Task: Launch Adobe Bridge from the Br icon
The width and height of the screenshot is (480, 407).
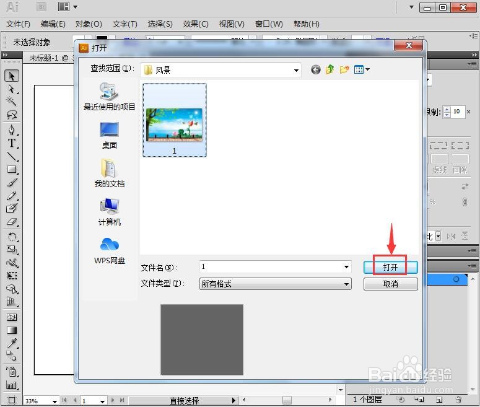Action: 41,7
